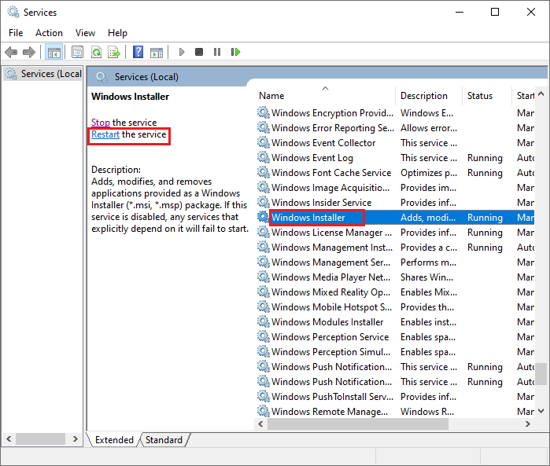Open the View menu

pyautogui.click(x=85, y=33)
